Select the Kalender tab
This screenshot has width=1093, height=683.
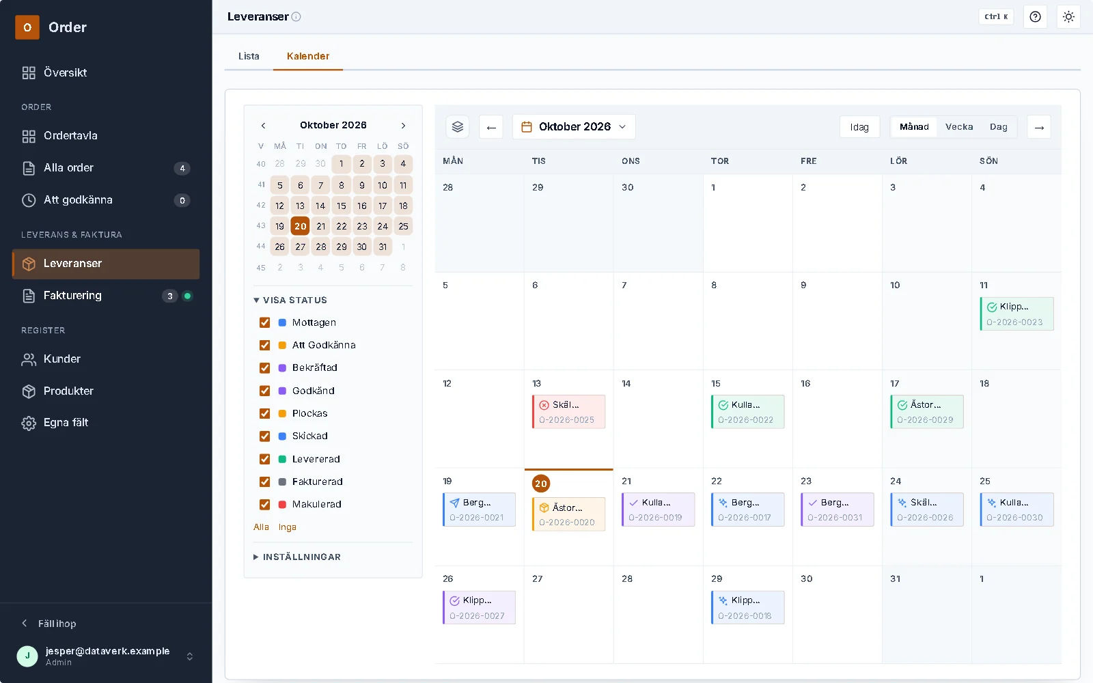click(x=308, y=56)
